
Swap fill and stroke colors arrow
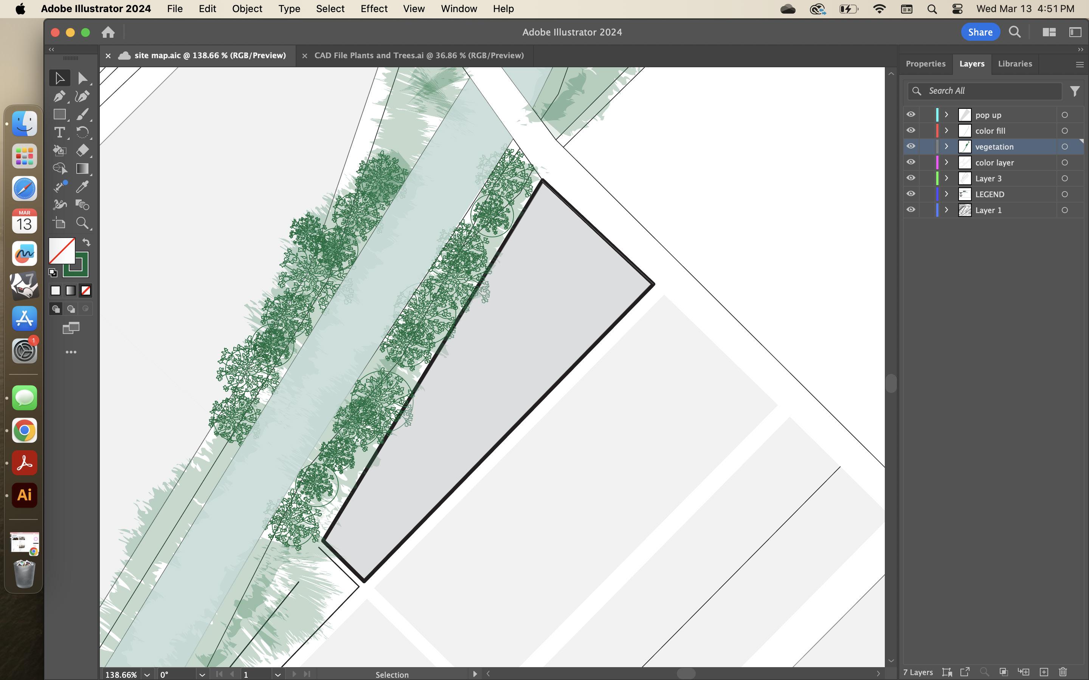[86, 243]
